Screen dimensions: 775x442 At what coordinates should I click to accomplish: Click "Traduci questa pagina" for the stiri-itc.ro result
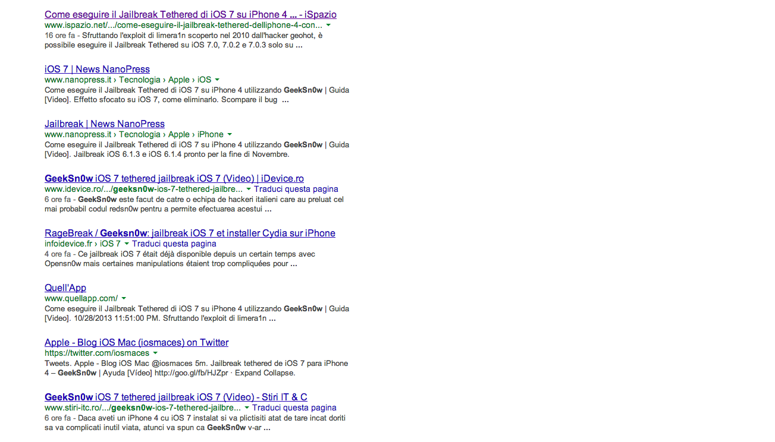[x=294, y=408]
